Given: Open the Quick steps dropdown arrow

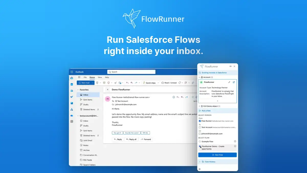Looking at the screenshot, I should (x=158, y=83).
